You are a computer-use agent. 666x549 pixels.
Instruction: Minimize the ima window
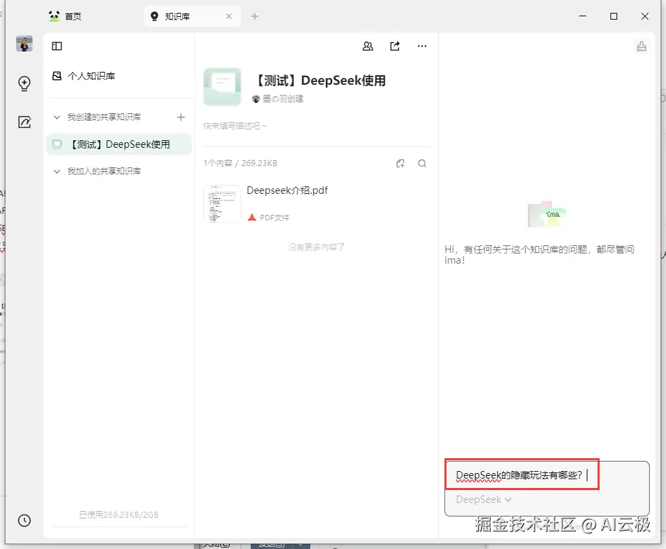583,16
